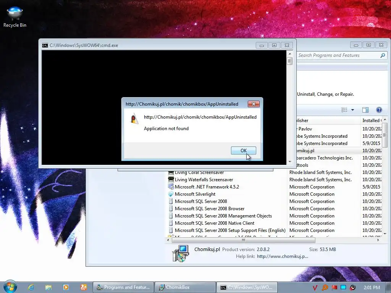Click the orange magnifier tray icon
The height and width of the screenshot is (293, 391).
(325, 288)
